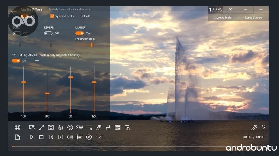
Task: Increase scale with the plus button
Action: pos(246,10)
